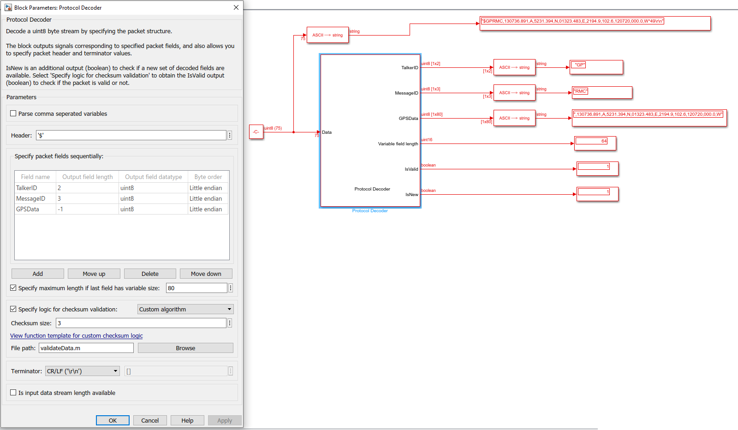The height and width of the screenshot is (430, 738).
Task: Click the Browse button for file path
Action: click(x=185, y=348)
